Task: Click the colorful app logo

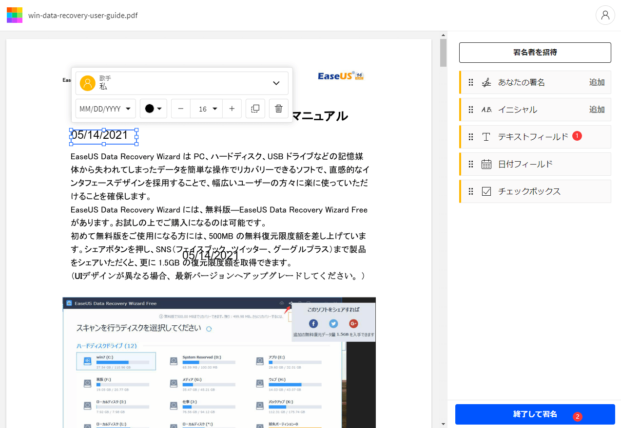Action: (x=14, y=15)
